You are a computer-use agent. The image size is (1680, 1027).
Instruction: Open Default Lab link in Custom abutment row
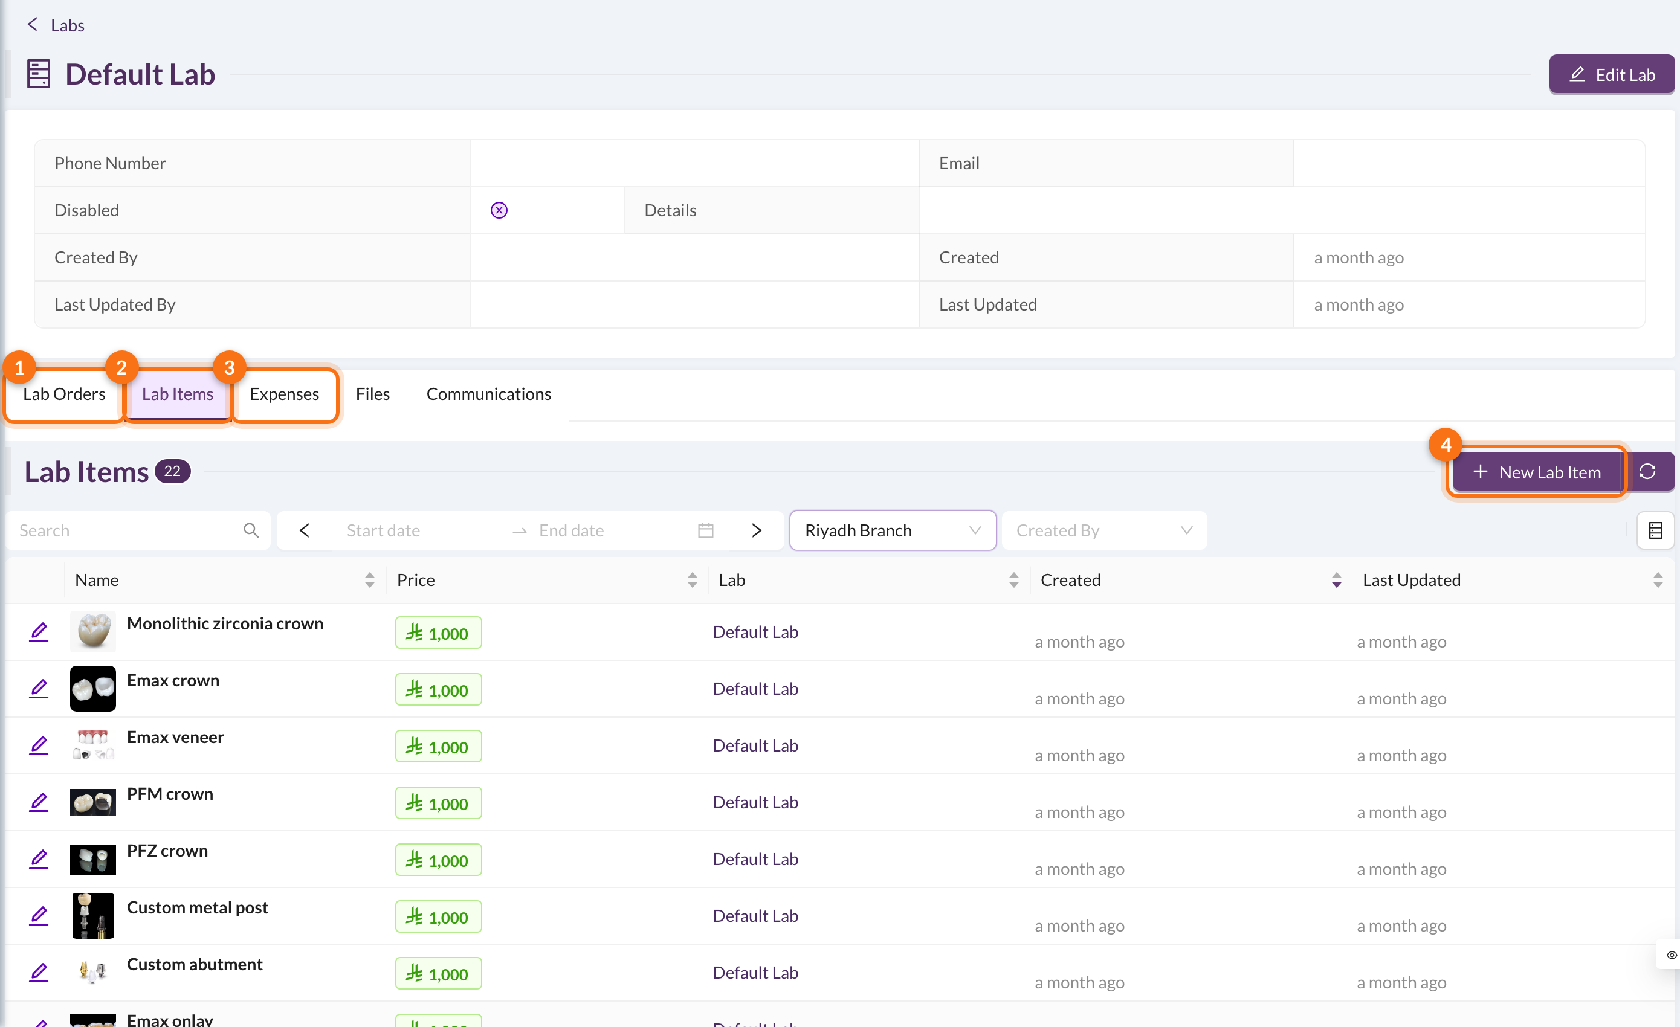pos(755,973)
